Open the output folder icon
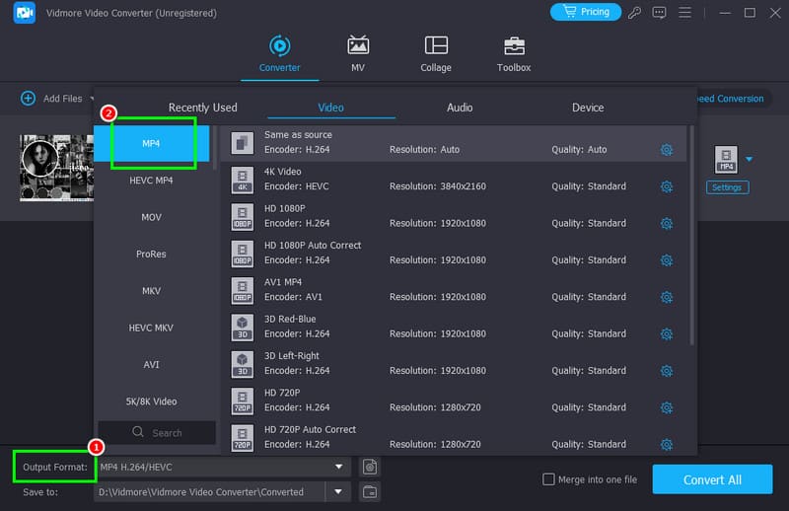Image resolution: width=789 pixels, height=511 pixels. click(x=370, y=492)
